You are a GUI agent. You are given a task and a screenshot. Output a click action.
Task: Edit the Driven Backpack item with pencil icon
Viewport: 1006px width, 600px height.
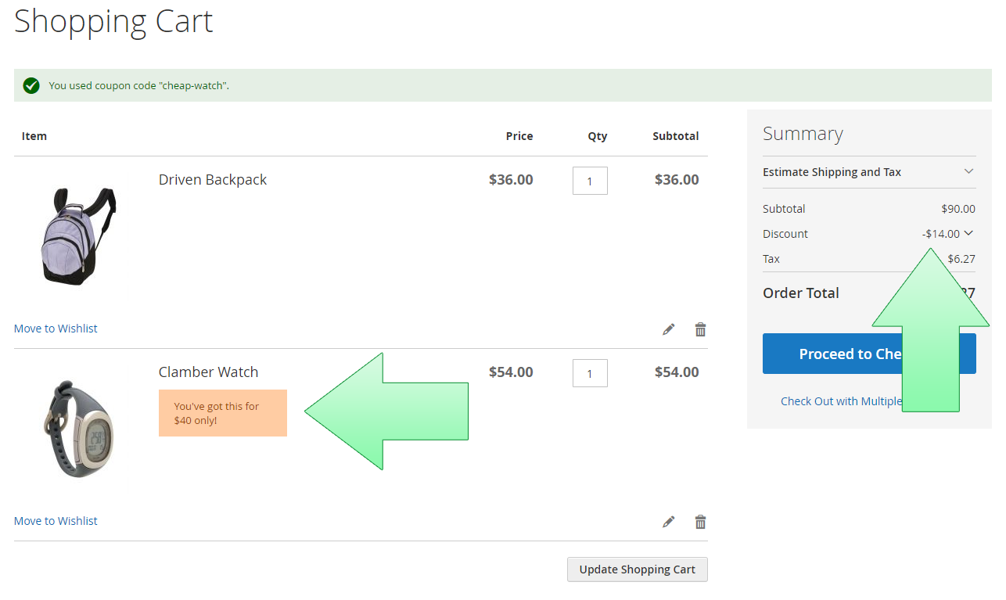coord(668,329)
